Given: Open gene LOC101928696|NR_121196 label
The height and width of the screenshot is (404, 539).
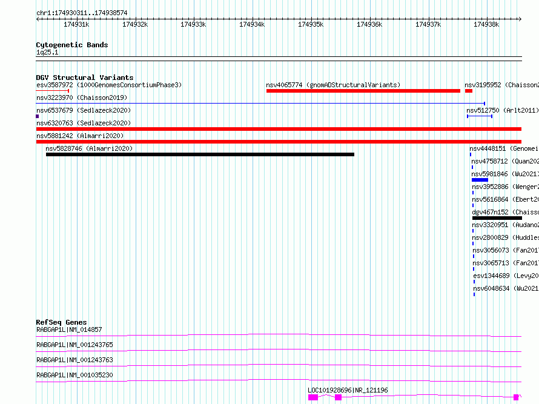Looking at the screenshot, I should pos(348,390).
